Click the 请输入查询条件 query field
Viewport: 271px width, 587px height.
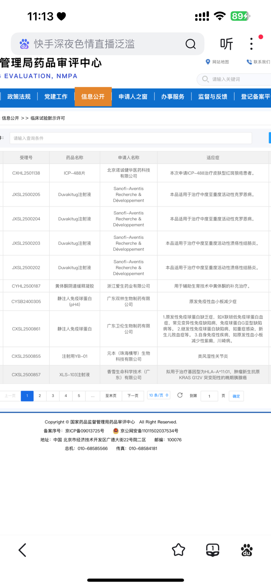pyautogui.click(x=131, y=138)
